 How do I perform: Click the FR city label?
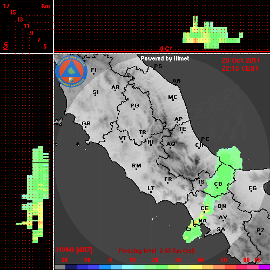coord(168,179)
